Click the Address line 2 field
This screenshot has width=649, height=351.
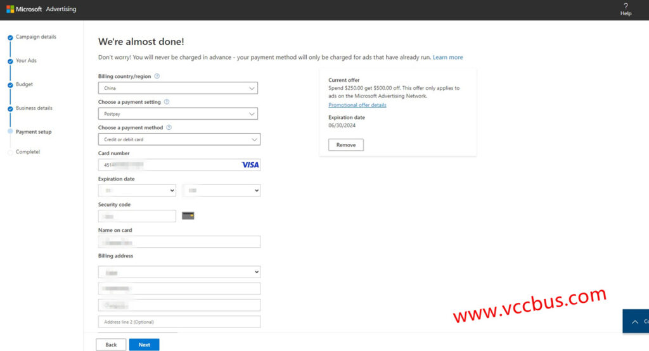(x=179, y=322)
